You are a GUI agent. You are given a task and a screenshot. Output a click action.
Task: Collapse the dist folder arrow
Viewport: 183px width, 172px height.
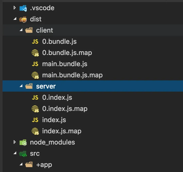[15, 19]
